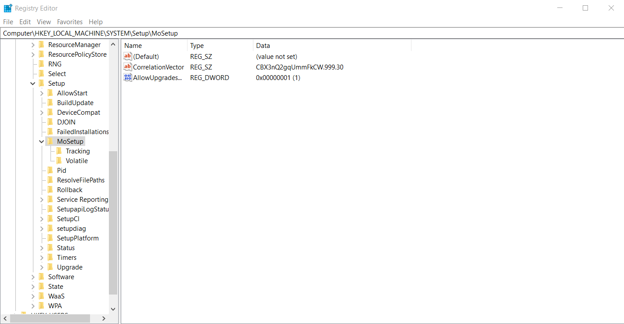Click the DWORD icon beside AllowUpgrades value
The width and height of the screenshot is (624, 324).
coord(127,77)
